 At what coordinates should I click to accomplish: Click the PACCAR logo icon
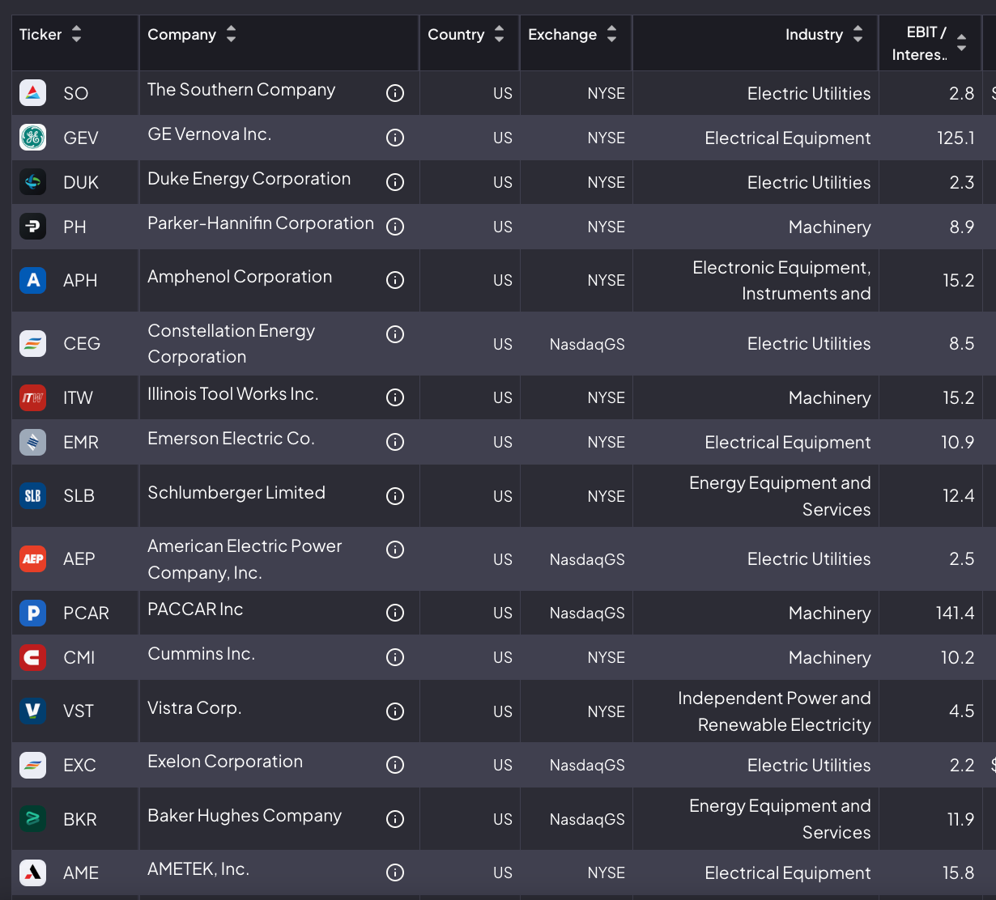32,613
